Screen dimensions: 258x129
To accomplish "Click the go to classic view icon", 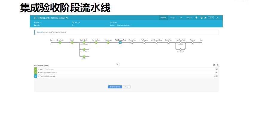I will (x=205, y=18).
